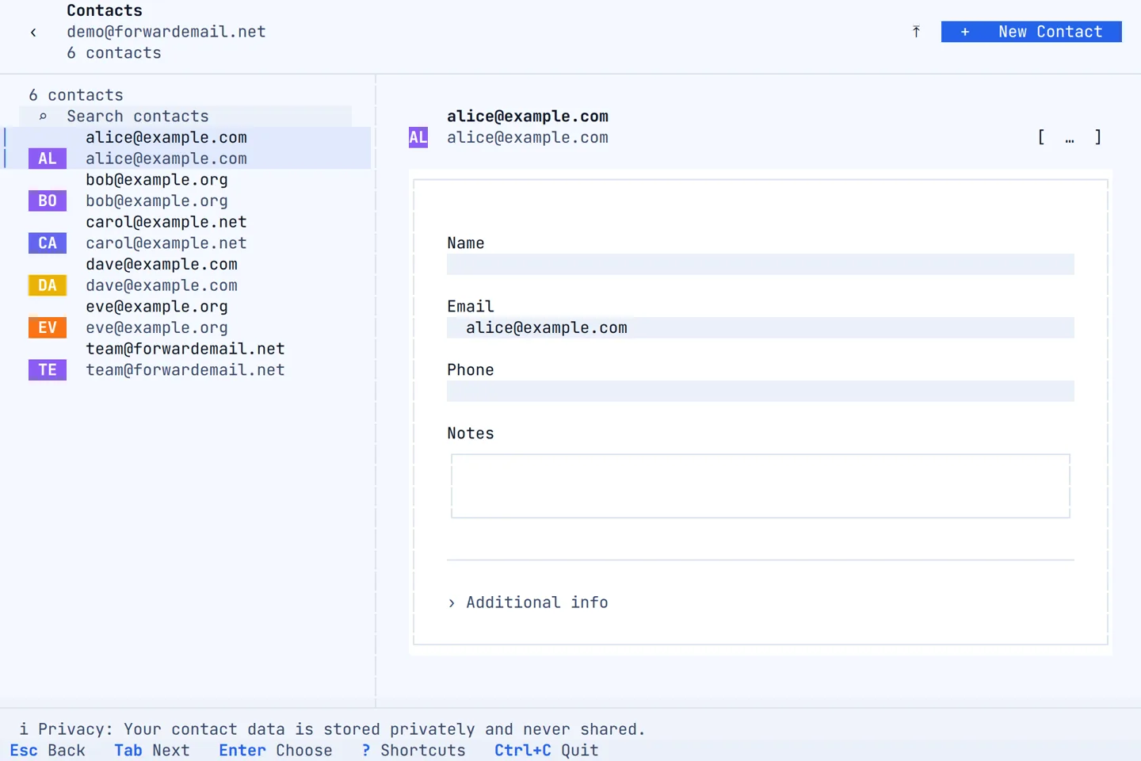Open contact team@forwardemail.net in list
This screenshot has height=761, width=1141.
click(x=187, y=359)
